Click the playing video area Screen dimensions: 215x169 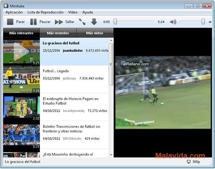[163, 92]
